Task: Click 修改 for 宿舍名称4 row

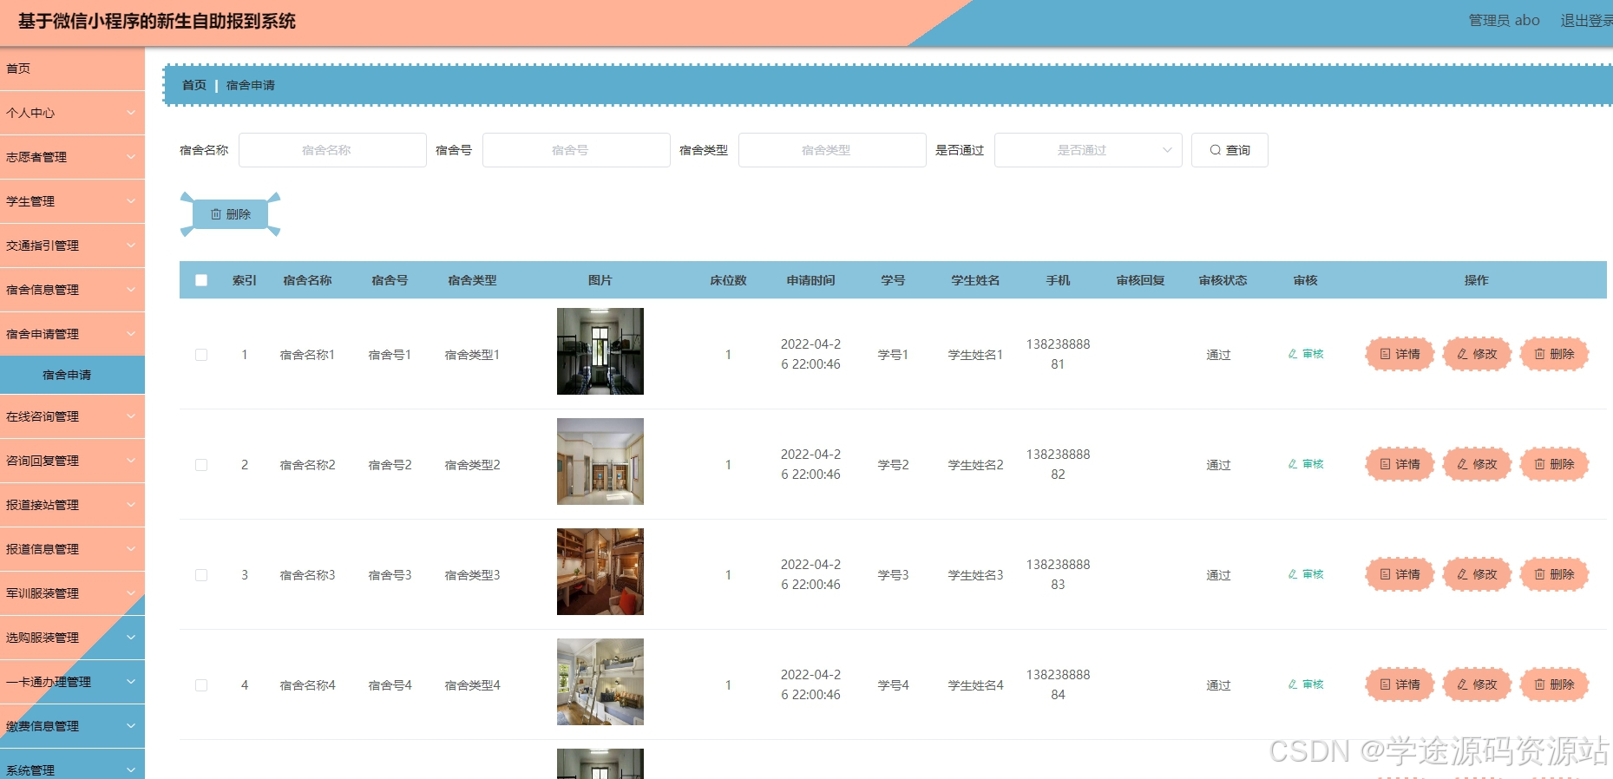Action: 1477,684
